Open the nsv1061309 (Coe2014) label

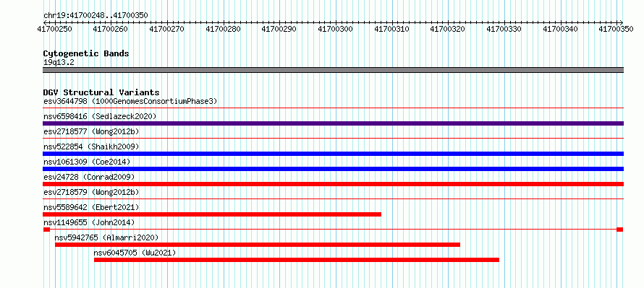(x=87, y=162)
